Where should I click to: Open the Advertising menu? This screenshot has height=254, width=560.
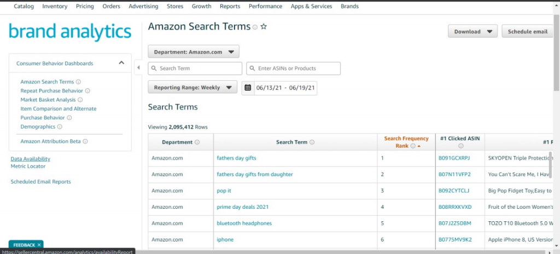(144, 6)
